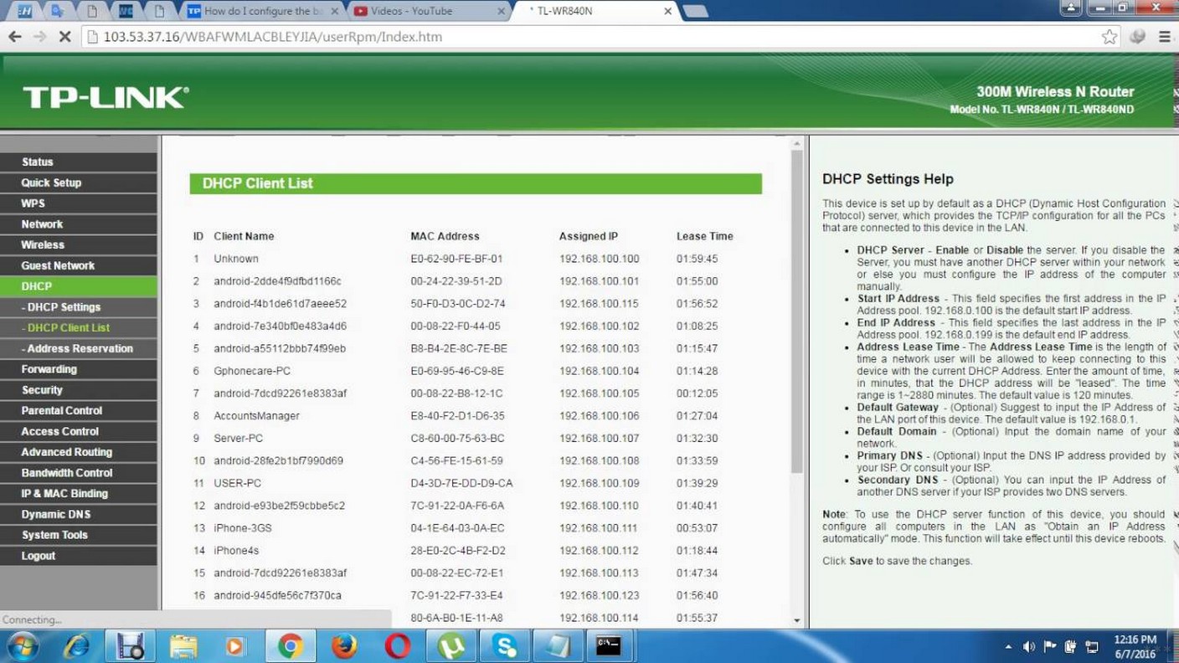Open the Bandwidth Control menu
This screenshot has width=1179, height=663.
[78, 473]
